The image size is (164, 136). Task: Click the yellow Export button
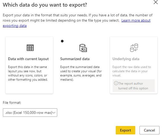tap(126, 130)
